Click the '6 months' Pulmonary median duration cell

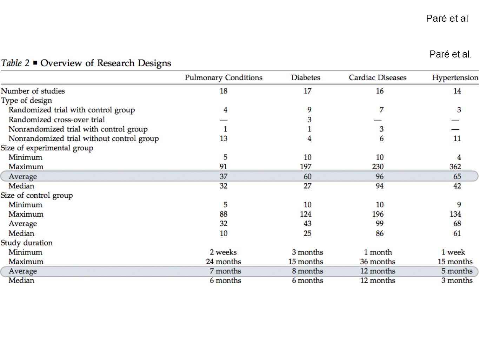[225, 280]
